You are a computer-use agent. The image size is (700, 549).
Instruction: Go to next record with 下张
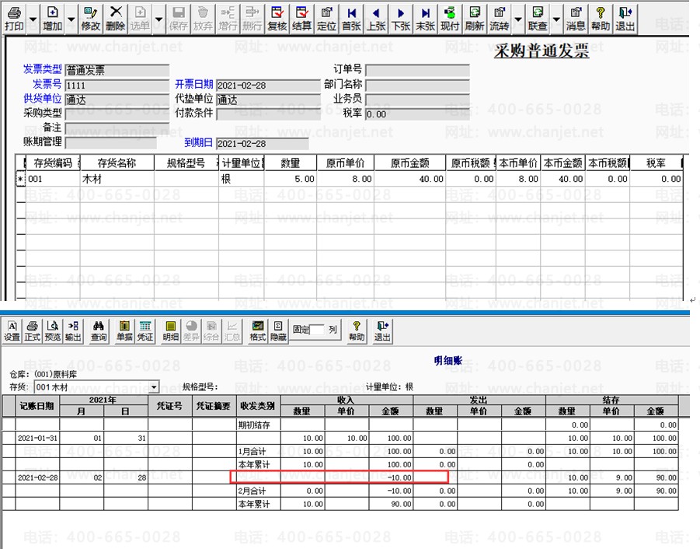(401, 19)
